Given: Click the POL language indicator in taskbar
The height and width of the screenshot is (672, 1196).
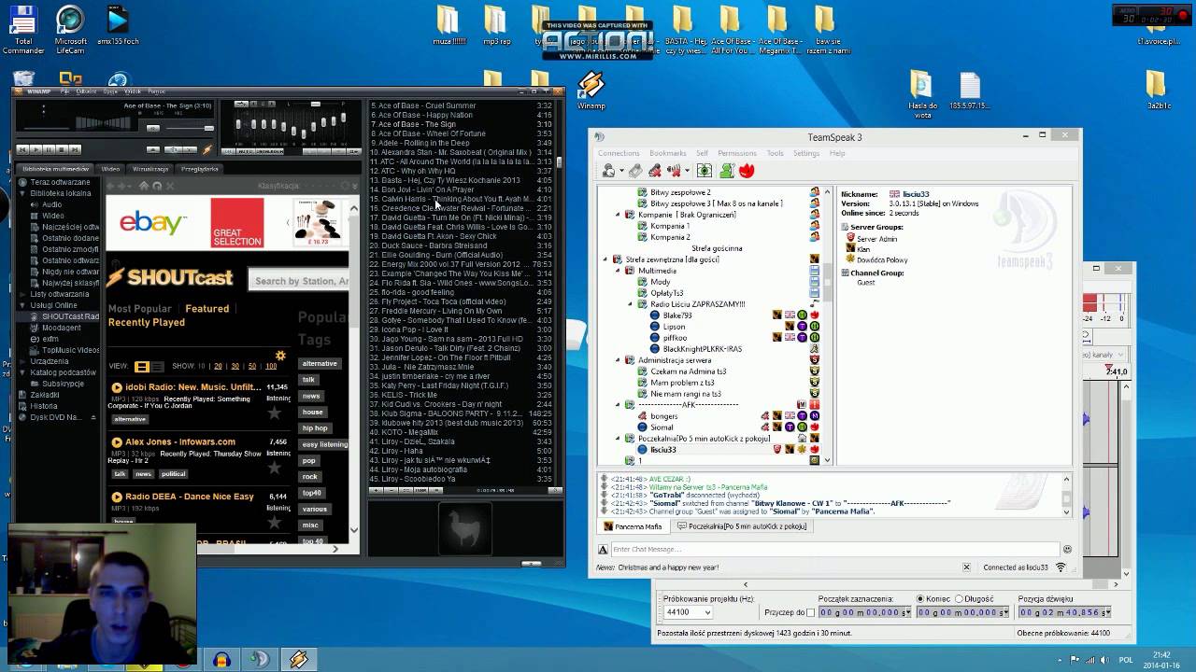Looking at the screenshot, I should pos(1125,659).
